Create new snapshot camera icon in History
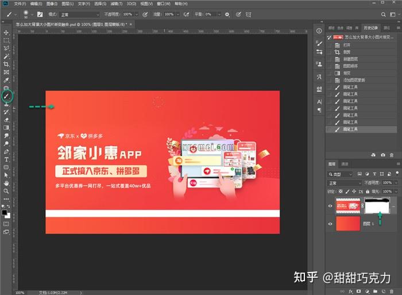Image resolution: width=402 pixels, height=295 pixels. [383, 155]
